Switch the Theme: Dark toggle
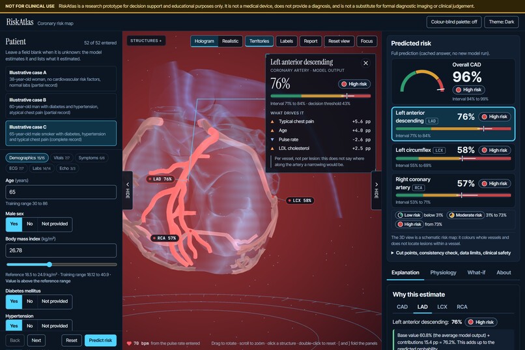525x350 pixels. (502, 22)
